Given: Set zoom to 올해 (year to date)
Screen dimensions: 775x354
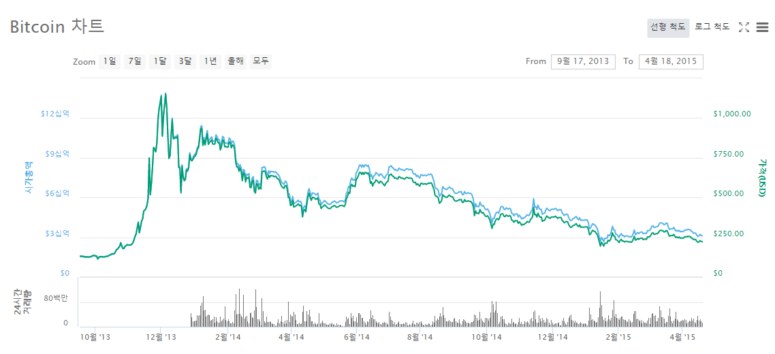Looking at the screenshot, I should [235, 61].
